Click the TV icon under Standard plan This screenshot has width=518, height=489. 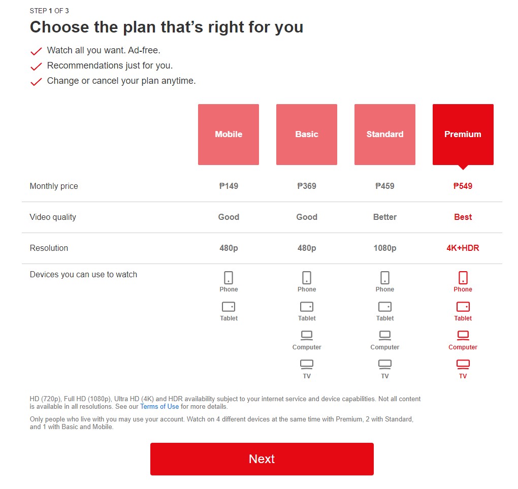[385, 364]
